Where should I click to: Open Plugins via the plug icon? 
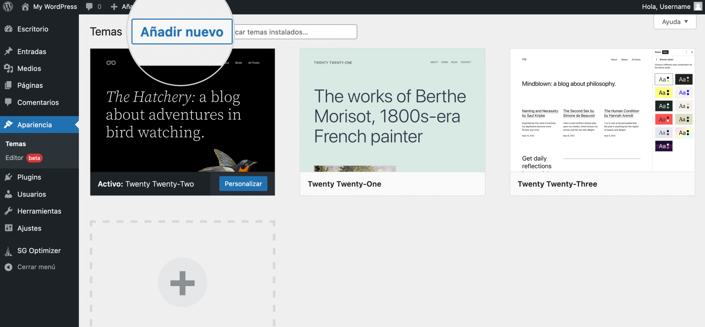coord(9,177)
